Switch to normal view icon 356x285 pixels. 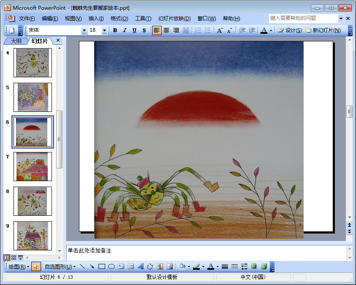click(x=7, y=258)
